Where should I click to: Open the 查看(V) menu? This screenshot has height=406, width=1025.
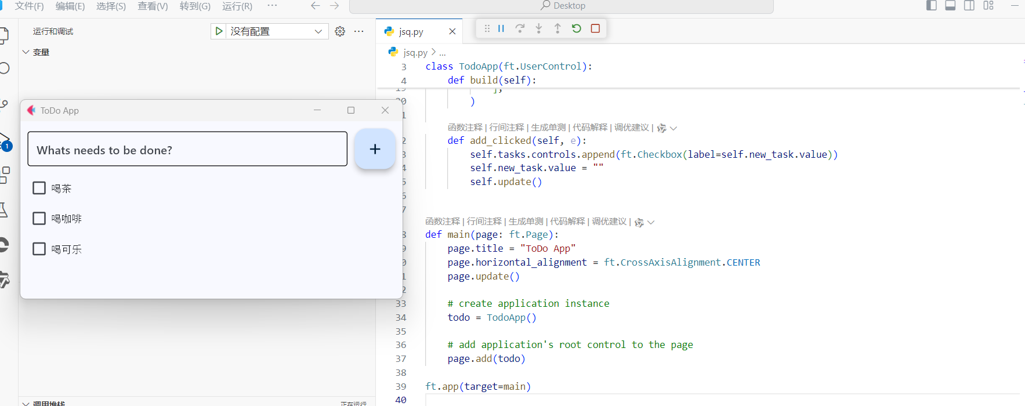tap(153, 6)
